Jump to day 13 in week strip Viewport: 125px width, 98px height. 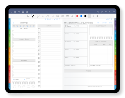click(x=17, y=26)
